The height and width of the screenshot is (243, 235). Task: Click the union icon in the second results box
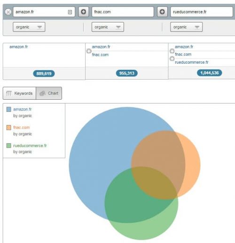(89, 51)
